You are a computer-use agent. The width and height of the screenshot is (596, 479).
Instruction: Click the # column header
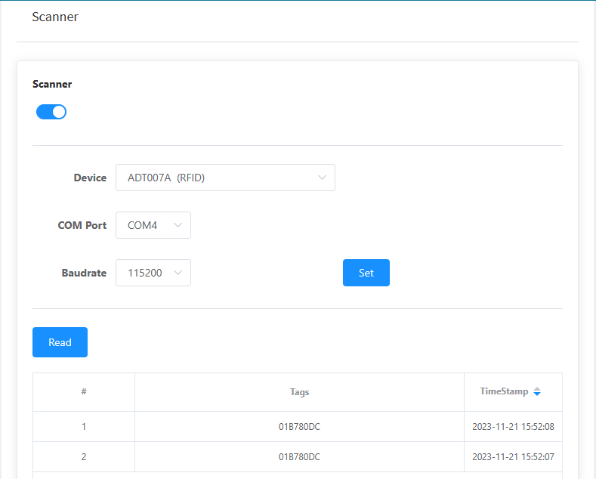84,392
